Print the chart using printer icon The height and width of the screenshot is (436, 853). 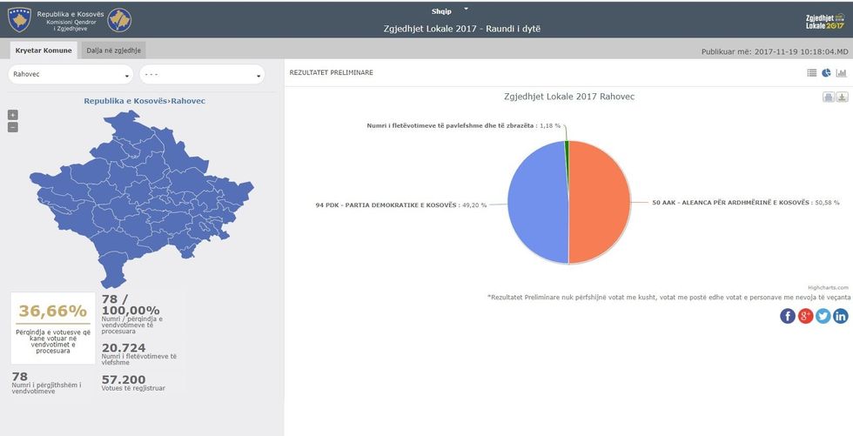click(829, 97)
